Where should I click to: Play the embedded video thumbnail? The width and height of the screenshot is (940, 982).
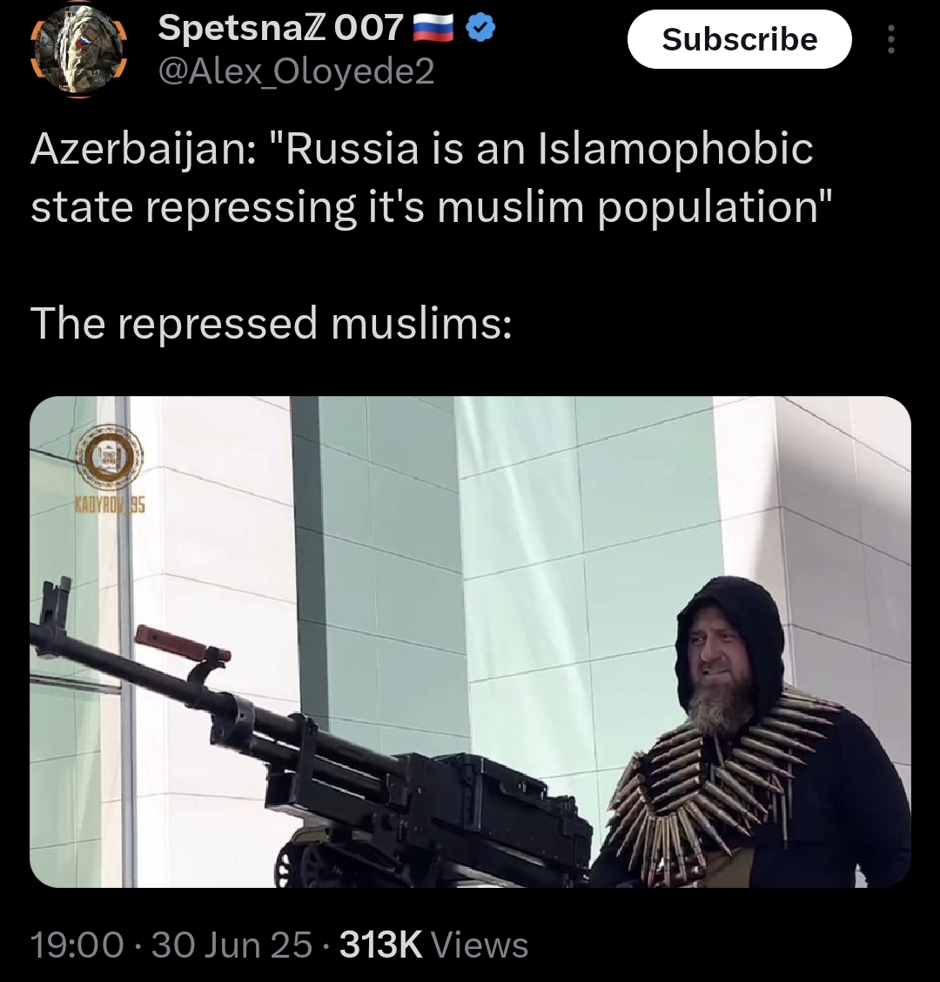pyautogui.click(x=470, y=642)
